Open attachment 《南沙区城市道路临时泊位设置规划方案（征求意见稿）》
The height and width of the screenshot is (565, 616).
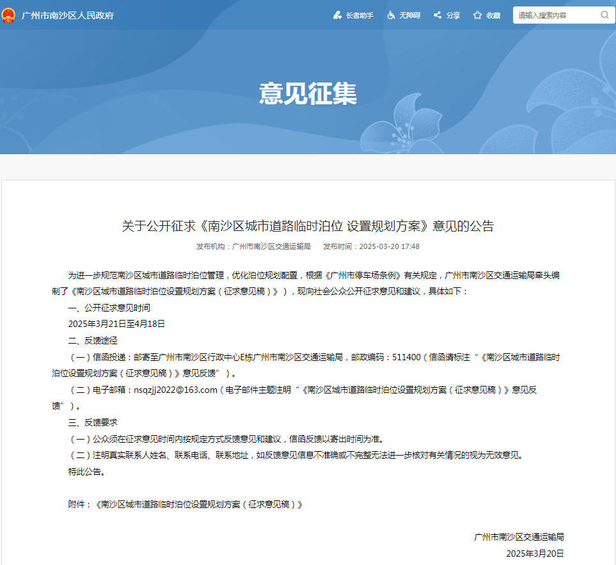198,504
